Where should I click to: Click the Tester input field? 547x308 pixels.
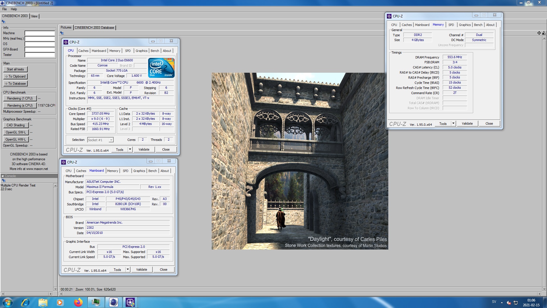40,55
